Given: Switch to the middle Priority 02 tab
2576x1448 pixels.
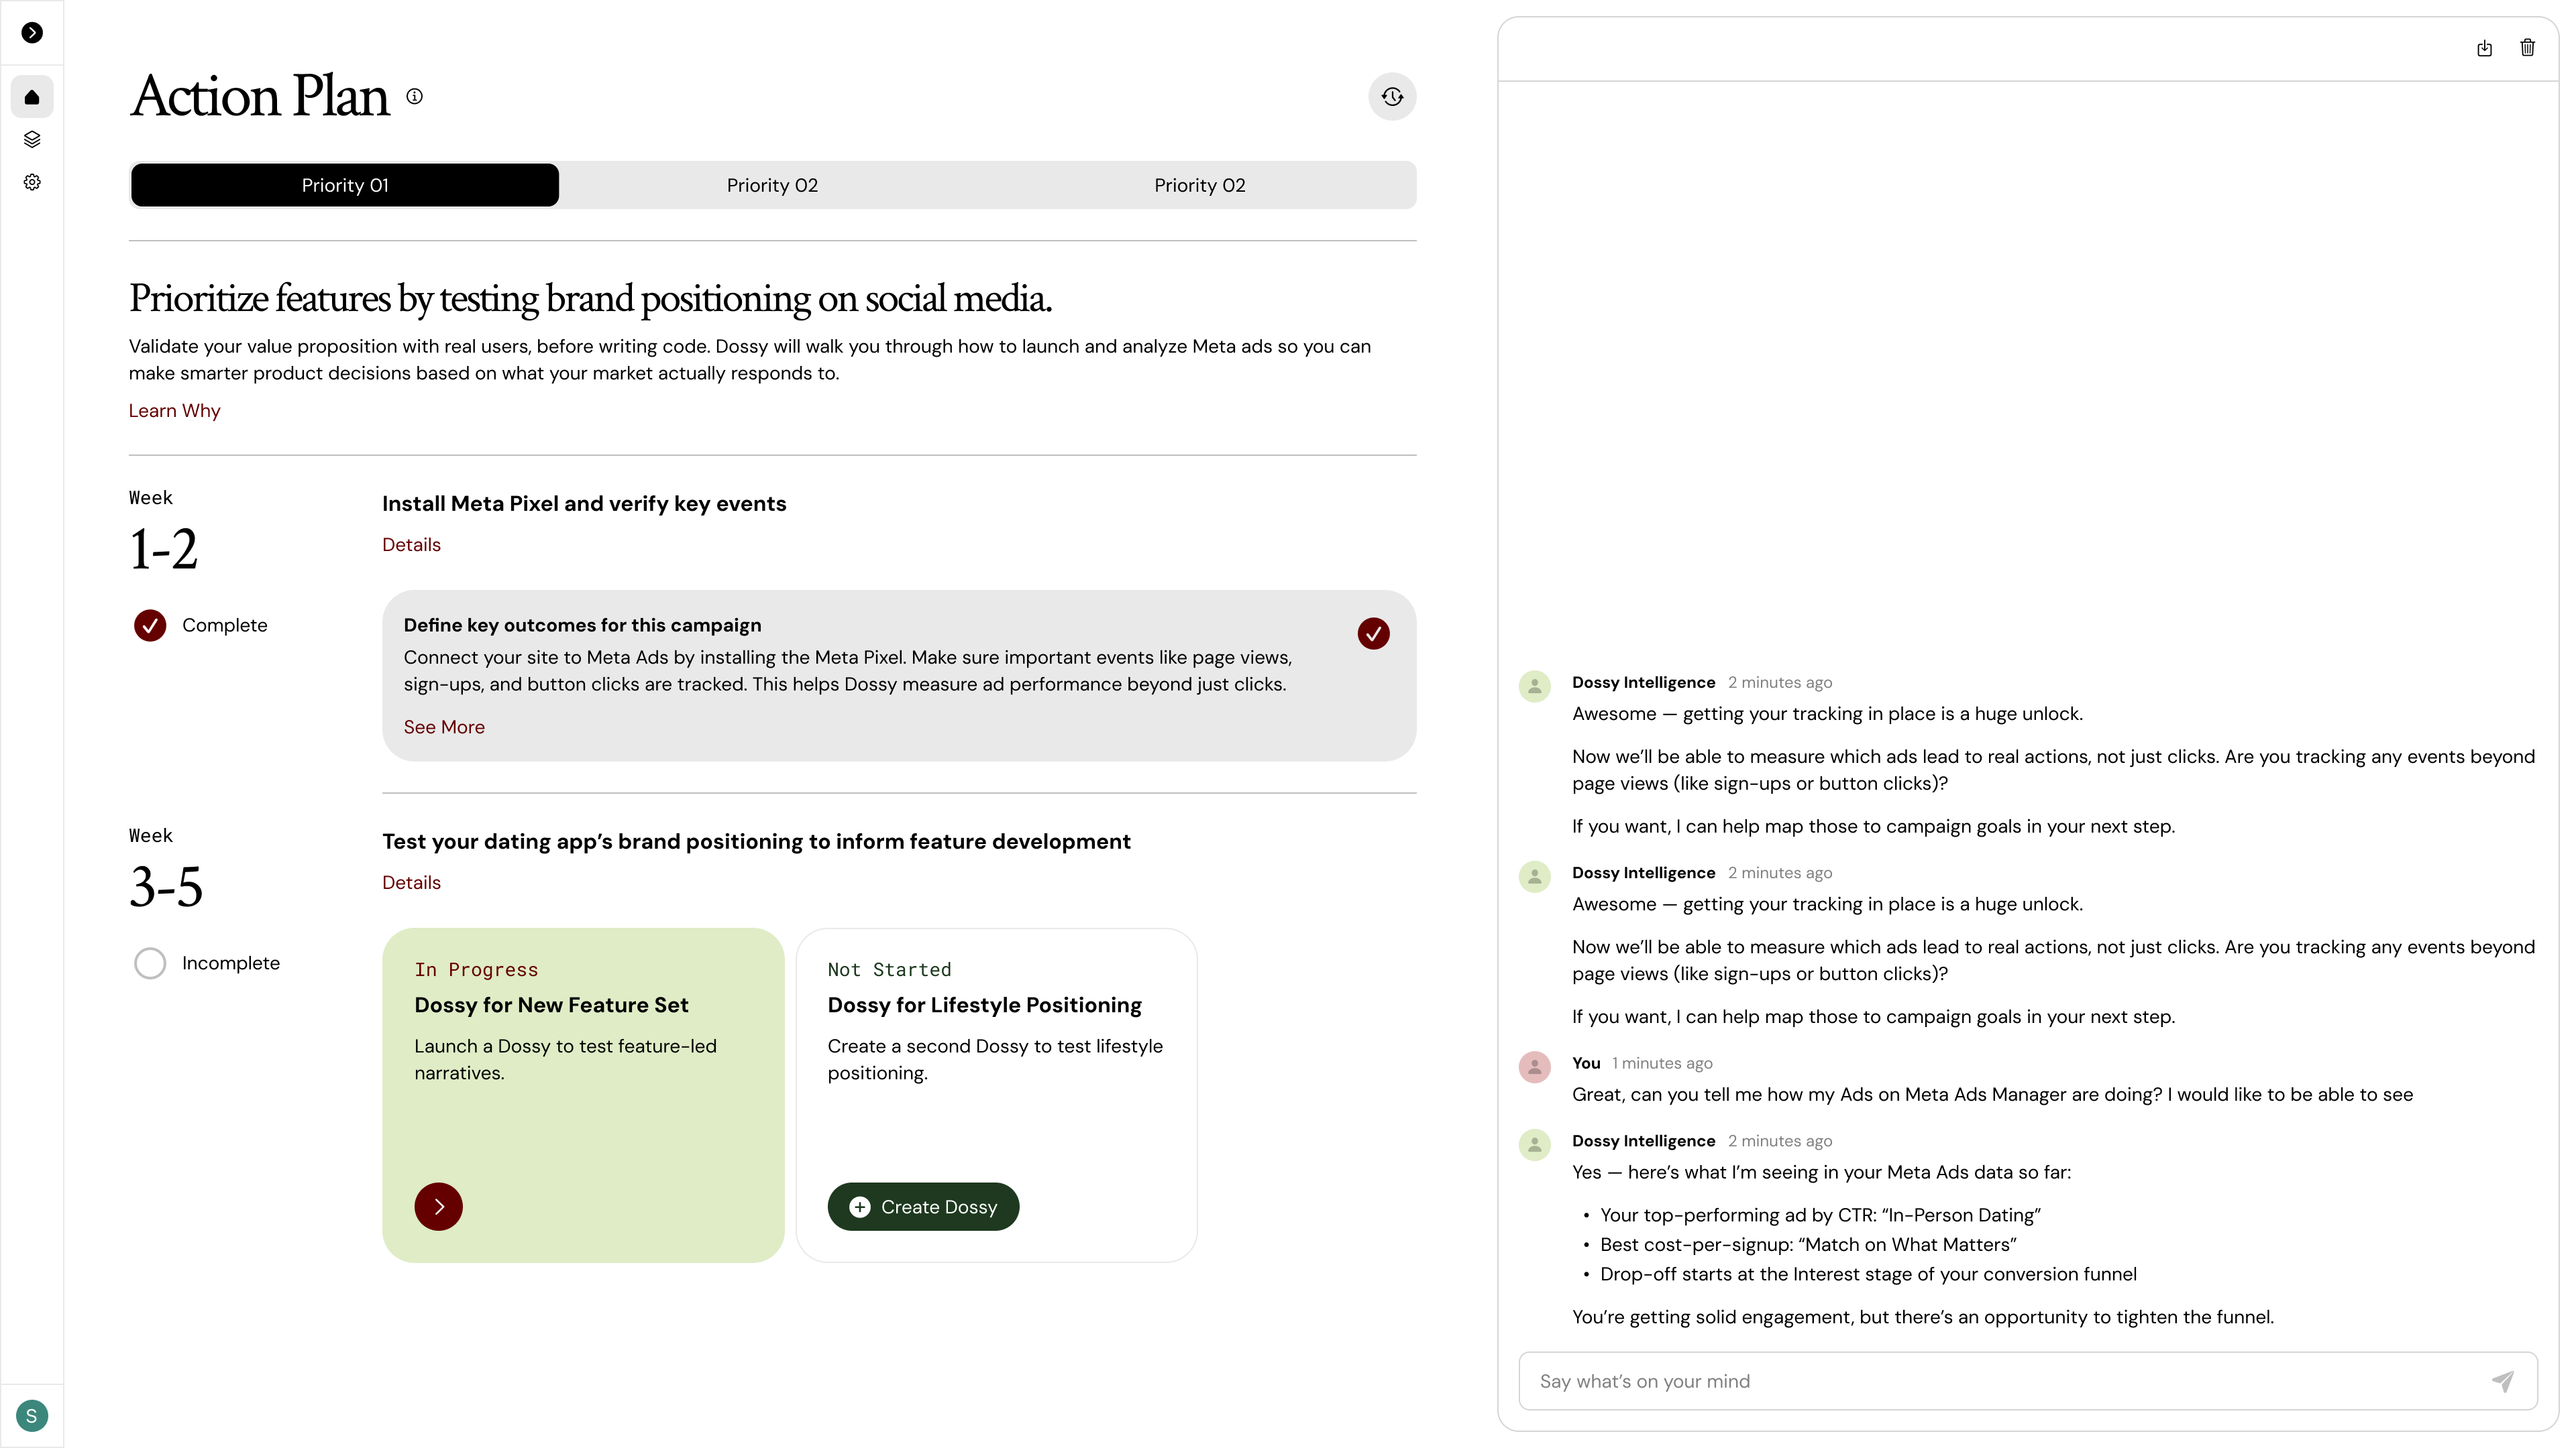Looking at the screenshot, I should [772, 185].
